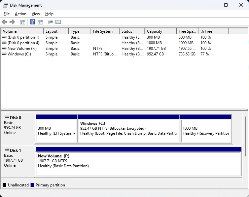This screenshot has height=197, width=249.
Task: Select the Windows (C:) row in volume list
Action: click(19, 54)
